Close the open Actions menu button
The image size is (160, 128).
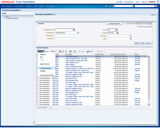point(41,51)
